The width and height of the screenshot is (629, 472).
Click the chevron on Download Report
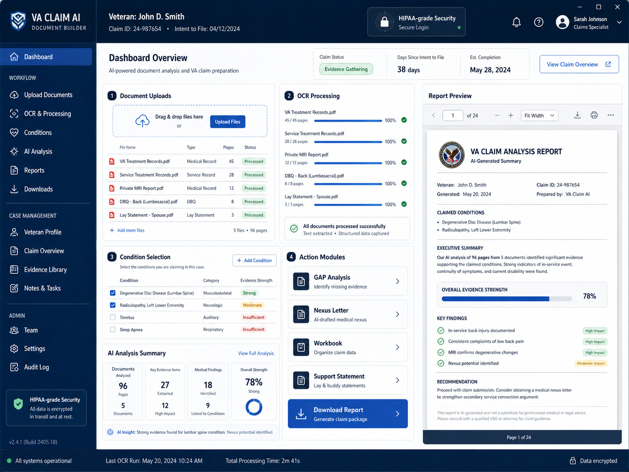(397, 414)
